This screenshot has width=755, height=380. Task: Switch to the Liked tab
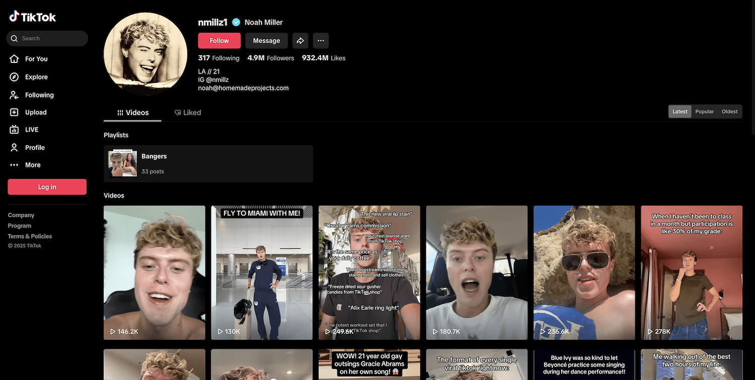click(188, 113)
